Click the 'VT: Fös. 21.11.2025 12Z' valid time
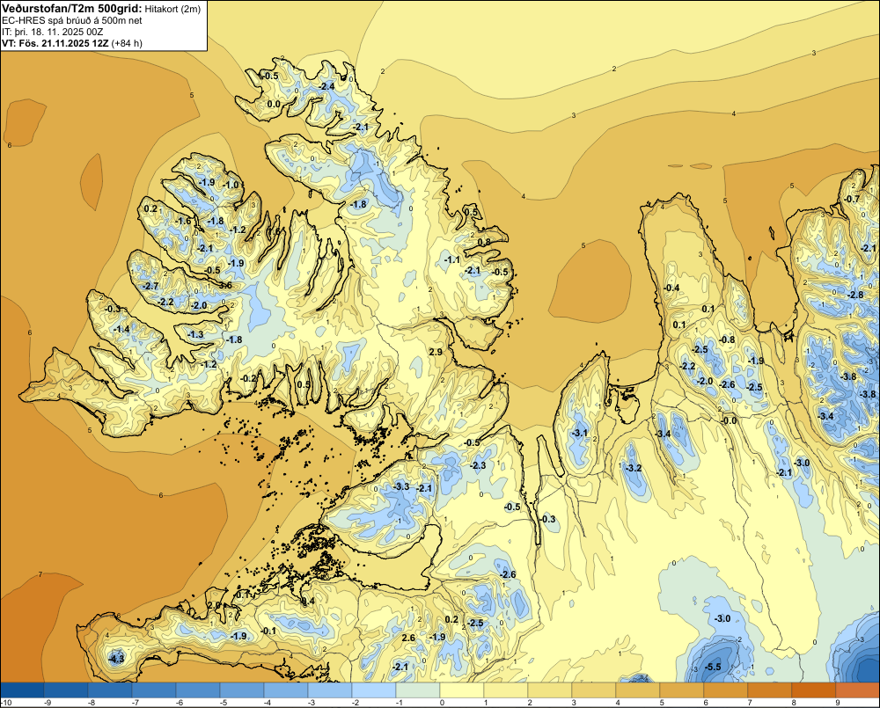 click(55, 43)
